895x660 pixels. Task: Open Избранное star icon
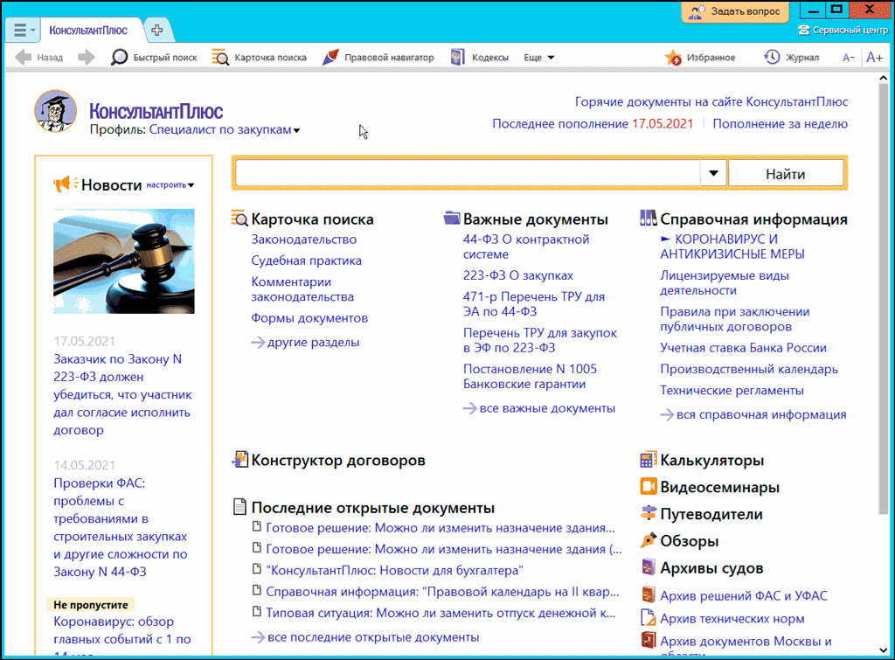point(673,57)
